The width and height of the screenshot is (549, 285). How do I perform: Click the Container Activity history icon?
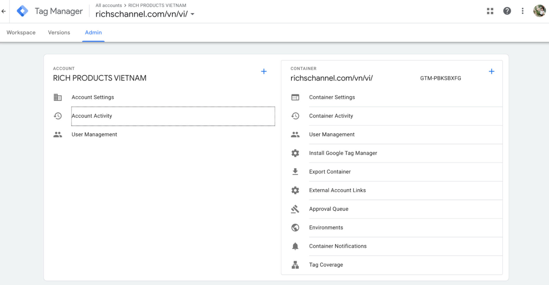pos(295,116)
